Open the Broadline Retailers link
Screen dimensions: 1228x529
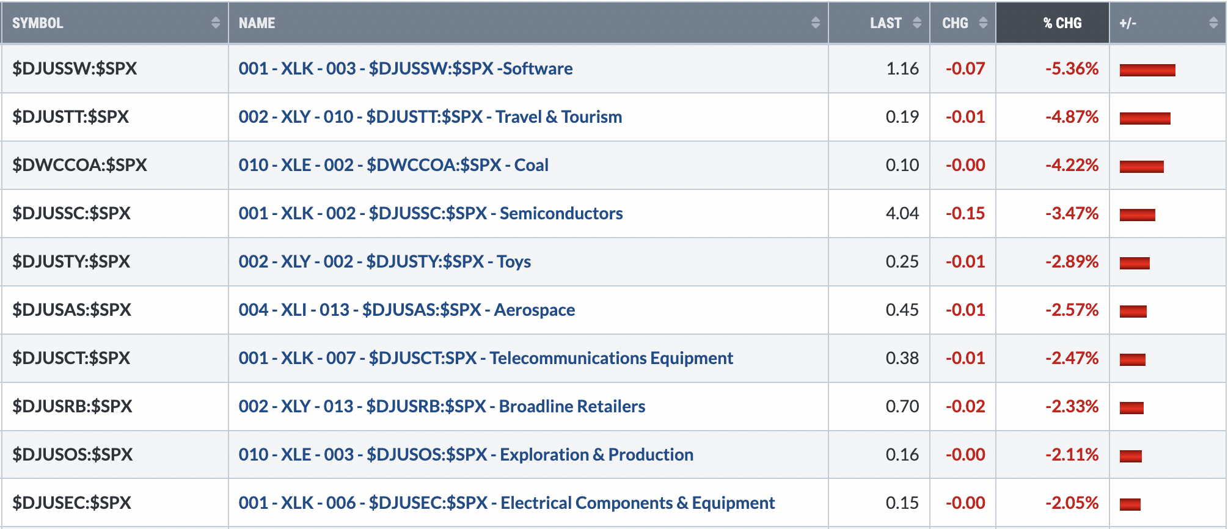pyautogui.click(x=442, y=406)
